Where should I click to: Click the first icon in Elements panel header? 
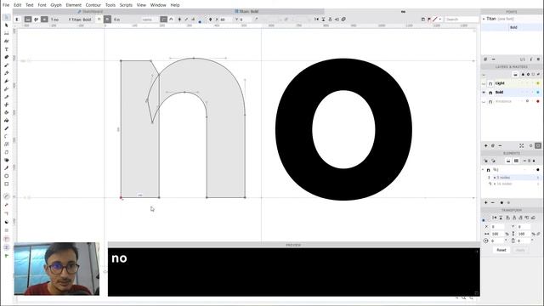tap(485, 161)
